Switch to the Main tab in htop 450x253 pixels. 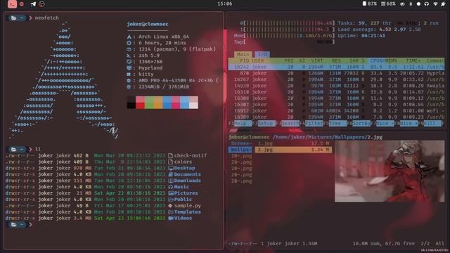[x=243, y=54]
